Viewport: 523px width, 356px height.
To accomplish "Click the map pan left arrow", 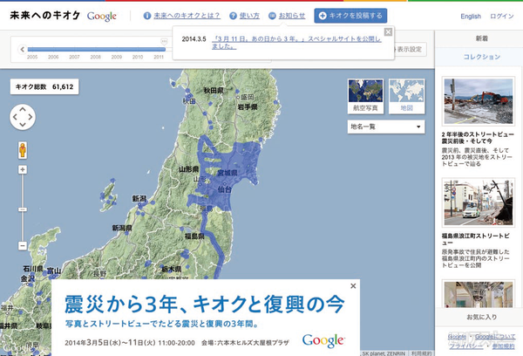I will (15, 117).
